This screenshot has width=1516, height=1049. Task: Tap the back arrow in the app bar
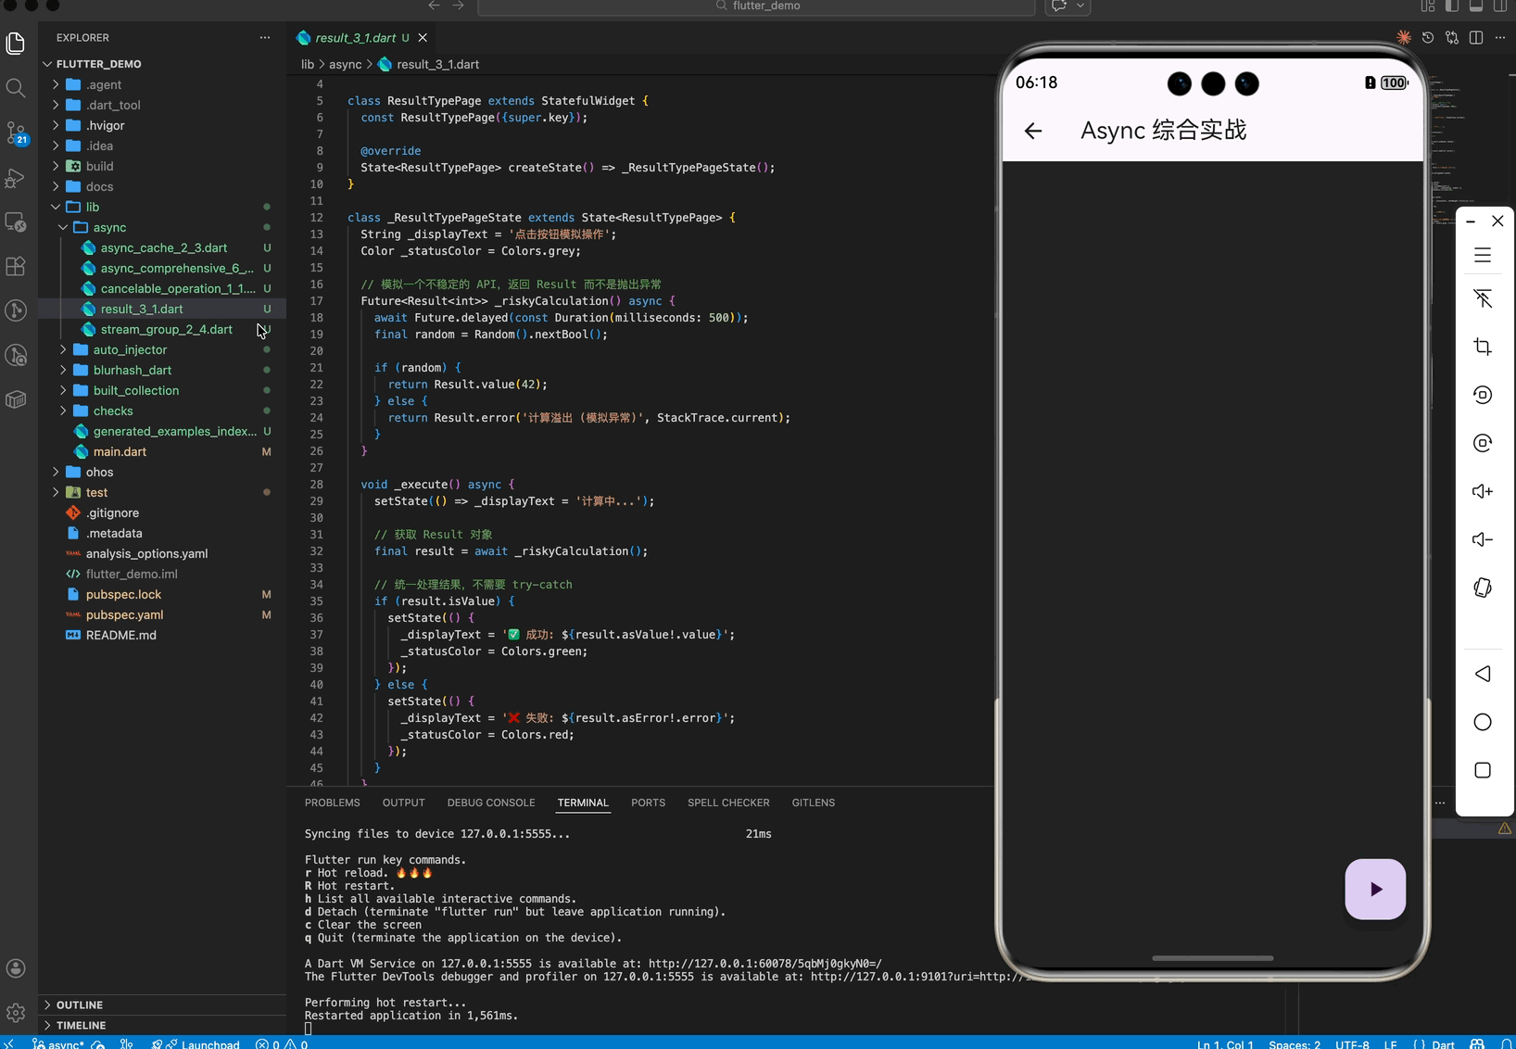1033,131
